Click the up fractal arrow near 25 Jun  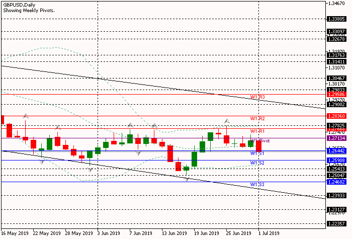(227, 121)
